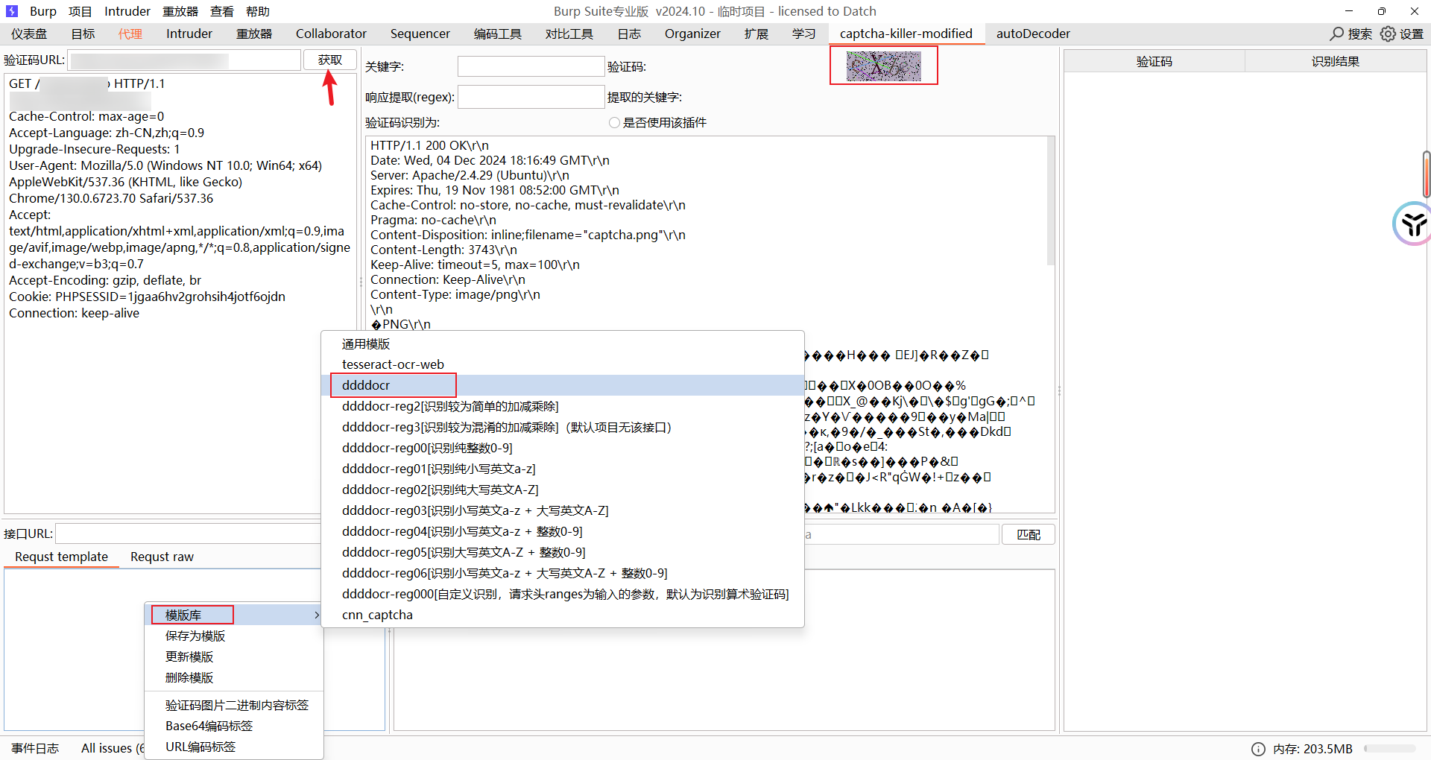Choose ddddocr-reg06 letters plus digits template
Screen dimensions: 1431x760
pos(563,573)
